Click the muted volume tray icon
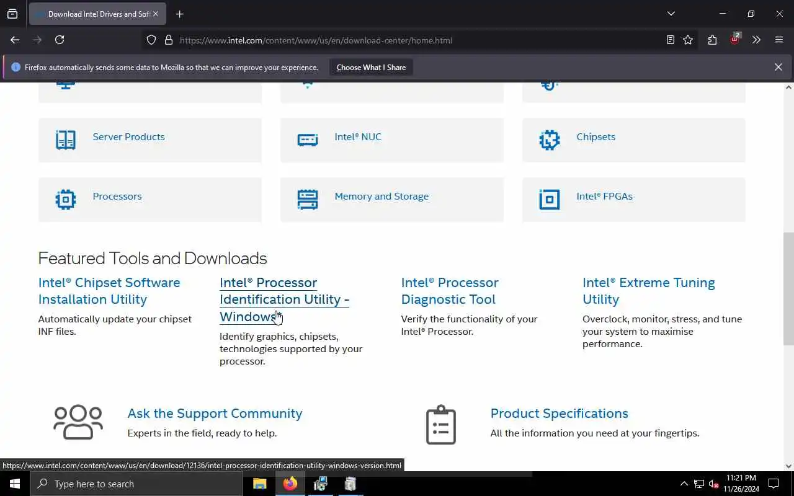This screenshot has width=794, height=496. 714,484
